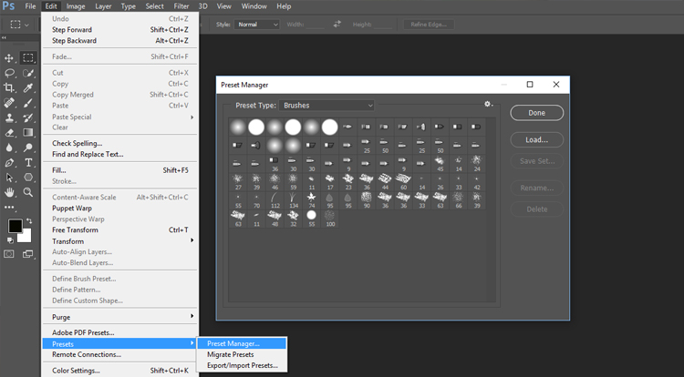Screen dimensions: 684x377
Task: Choose Free Transform
Action: (121, 229)
